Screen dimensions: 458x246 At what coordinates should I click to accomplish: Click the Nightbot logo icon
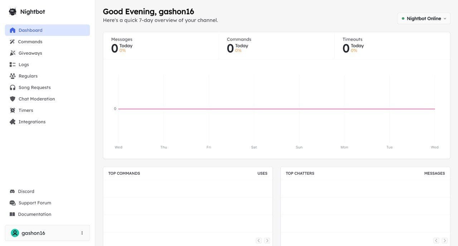click(13, 12)
